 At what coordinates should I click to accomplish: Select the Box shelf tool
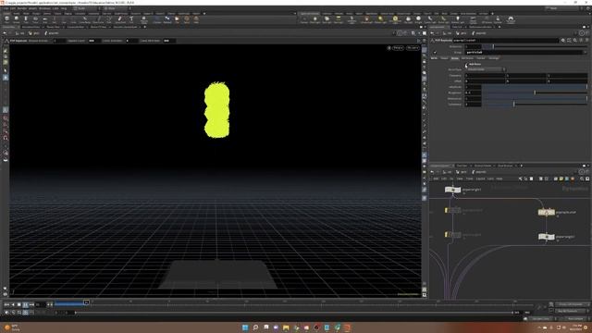(x=6, y=19)
